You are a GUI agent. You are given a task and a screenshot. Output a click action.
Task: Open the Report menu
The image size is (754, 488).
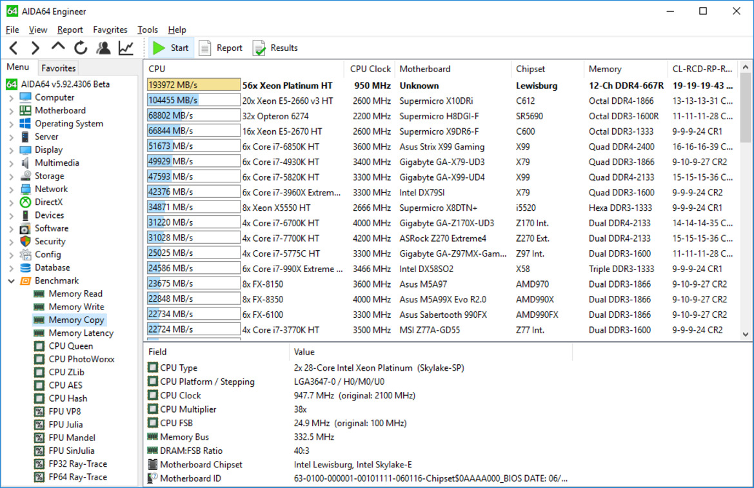[x=70, y=30]
